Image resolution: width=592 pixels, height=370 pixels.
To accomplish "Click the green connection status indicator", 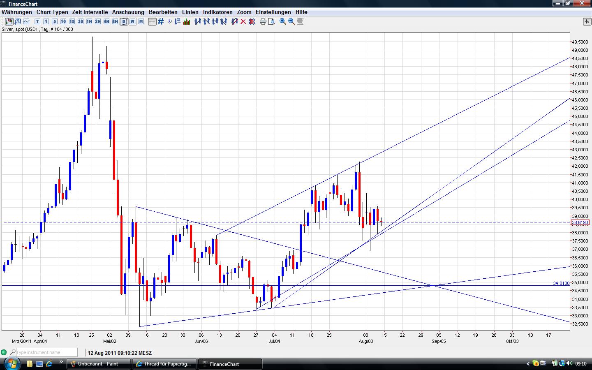I will pyautogui.click(x=4, y=352).
